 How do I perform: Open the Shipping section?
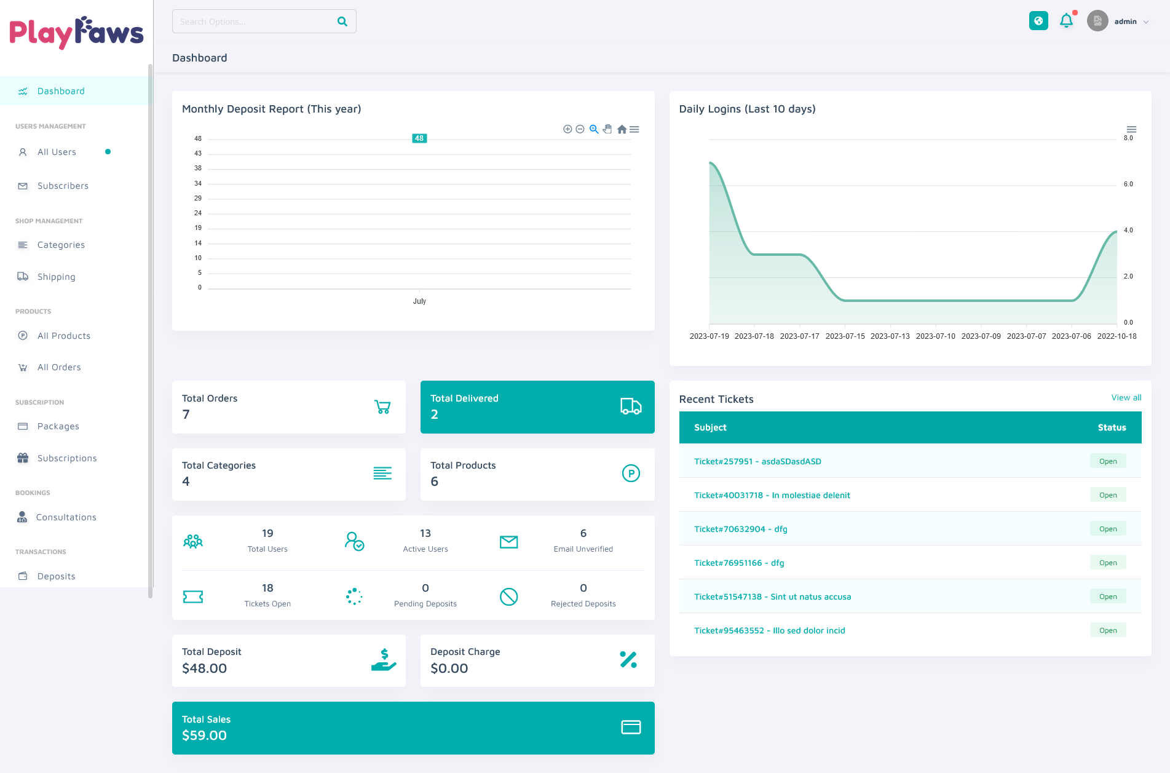(56, 277)
